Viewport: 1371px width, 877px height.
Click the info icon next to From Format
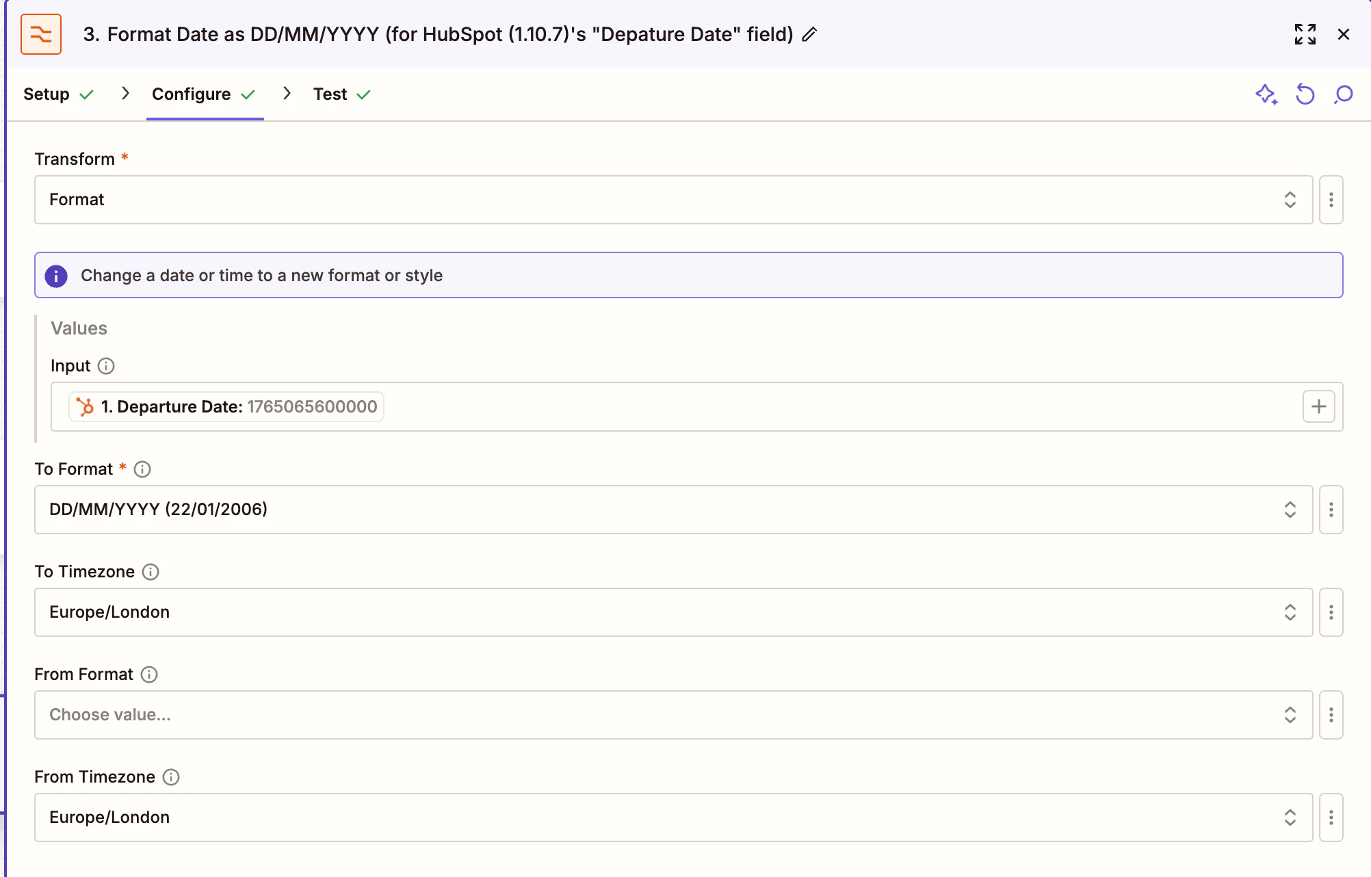(x=149, y=675)
